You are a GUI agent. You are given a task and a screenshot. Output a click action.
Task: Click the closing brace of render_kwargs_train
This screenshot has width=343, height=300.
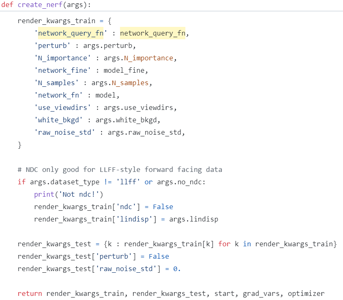20,145
